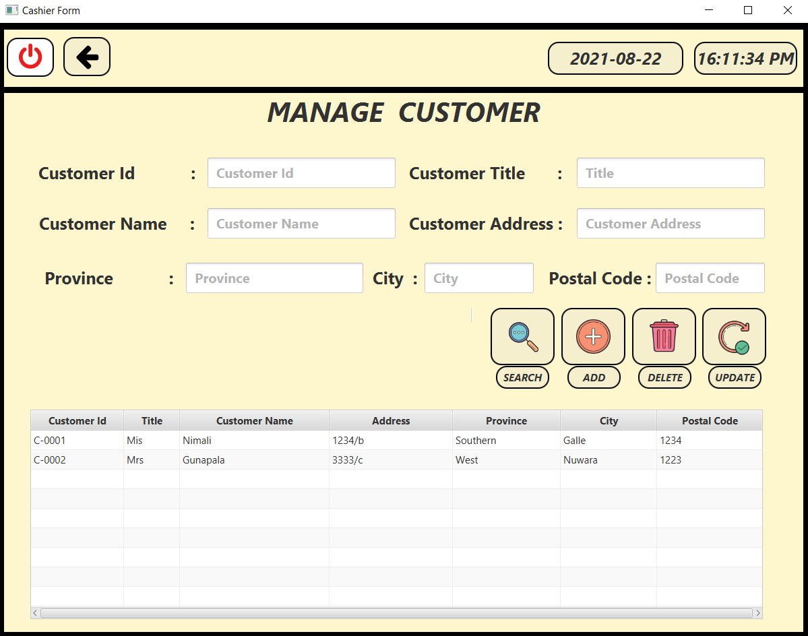Click the UPDATE labeled button

[735, 377]
